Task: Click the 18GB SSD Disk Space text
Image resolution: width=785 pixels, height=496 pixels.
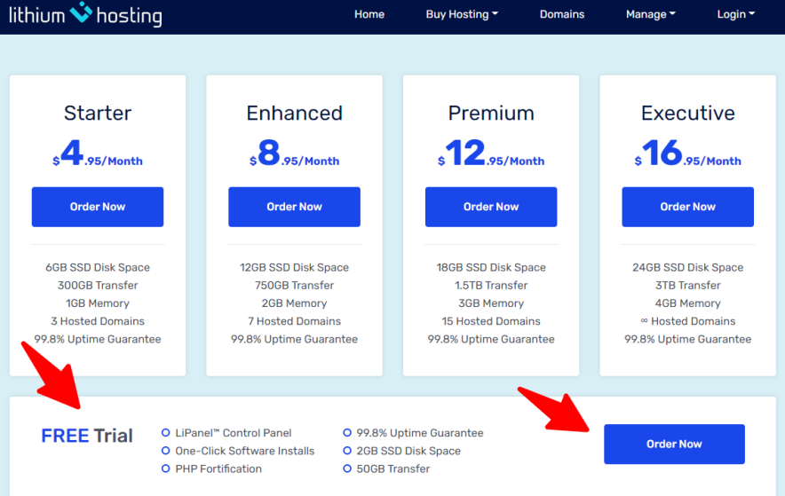Action: click(x=491, y=267)
